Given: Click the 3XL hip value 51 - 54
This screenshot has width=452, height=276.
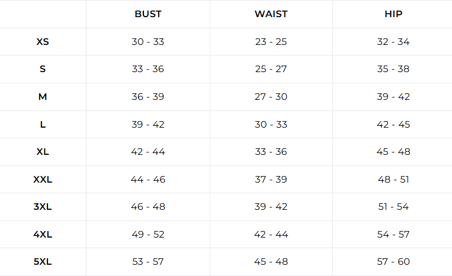Looking at the screenshot, I should pyautogui.click(x=393, y=206).
